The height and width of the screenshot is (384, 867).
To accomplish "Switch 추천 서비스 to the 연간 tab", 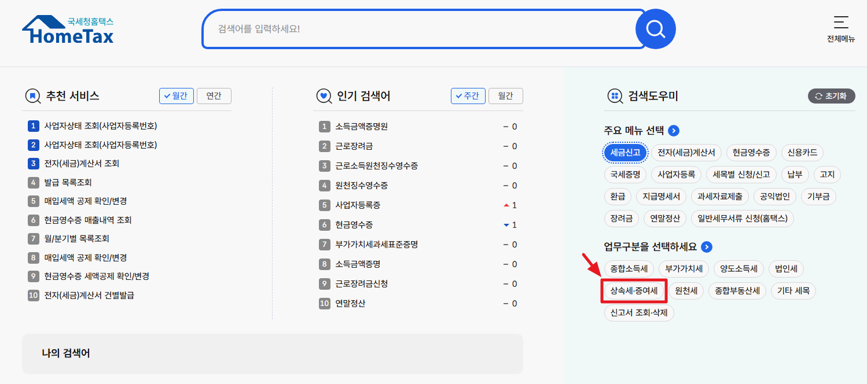I will coord(214,96).
